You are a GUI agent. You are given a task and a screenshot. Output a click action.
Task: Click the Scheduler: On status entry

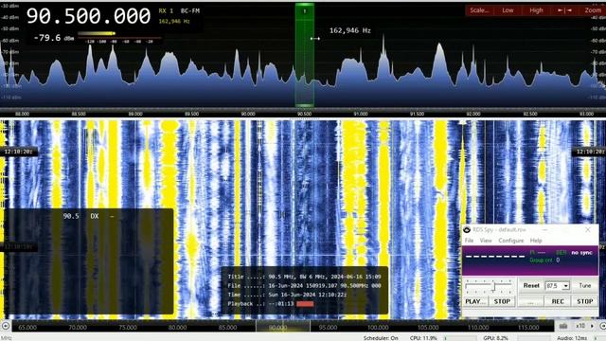pos(381,338)
